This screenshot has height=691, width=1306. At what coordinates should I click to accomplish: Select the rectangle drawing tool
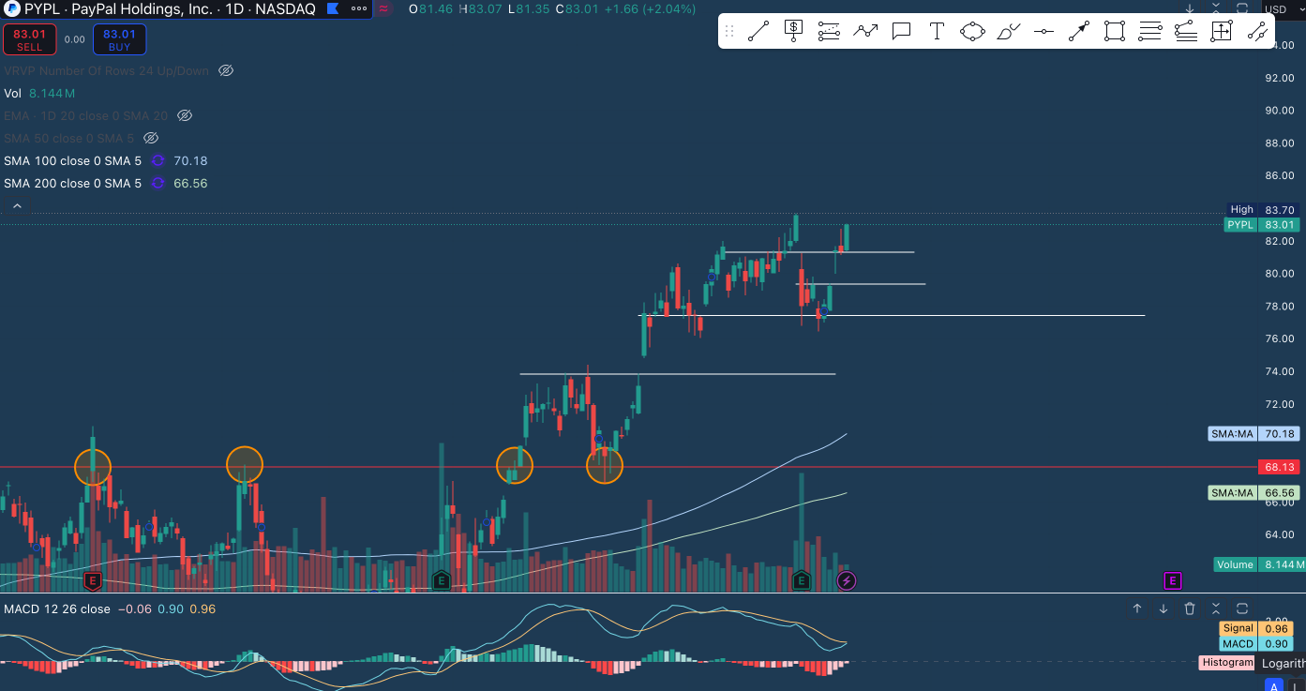[x=1115, y=32]
